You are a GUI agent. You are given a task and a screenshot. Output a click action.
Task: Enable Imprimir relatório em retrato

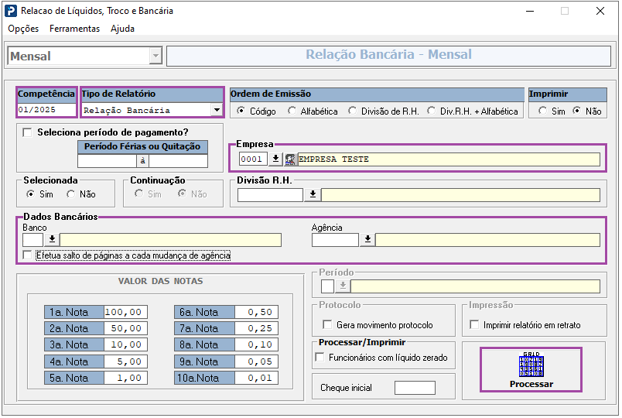(475, 325)
